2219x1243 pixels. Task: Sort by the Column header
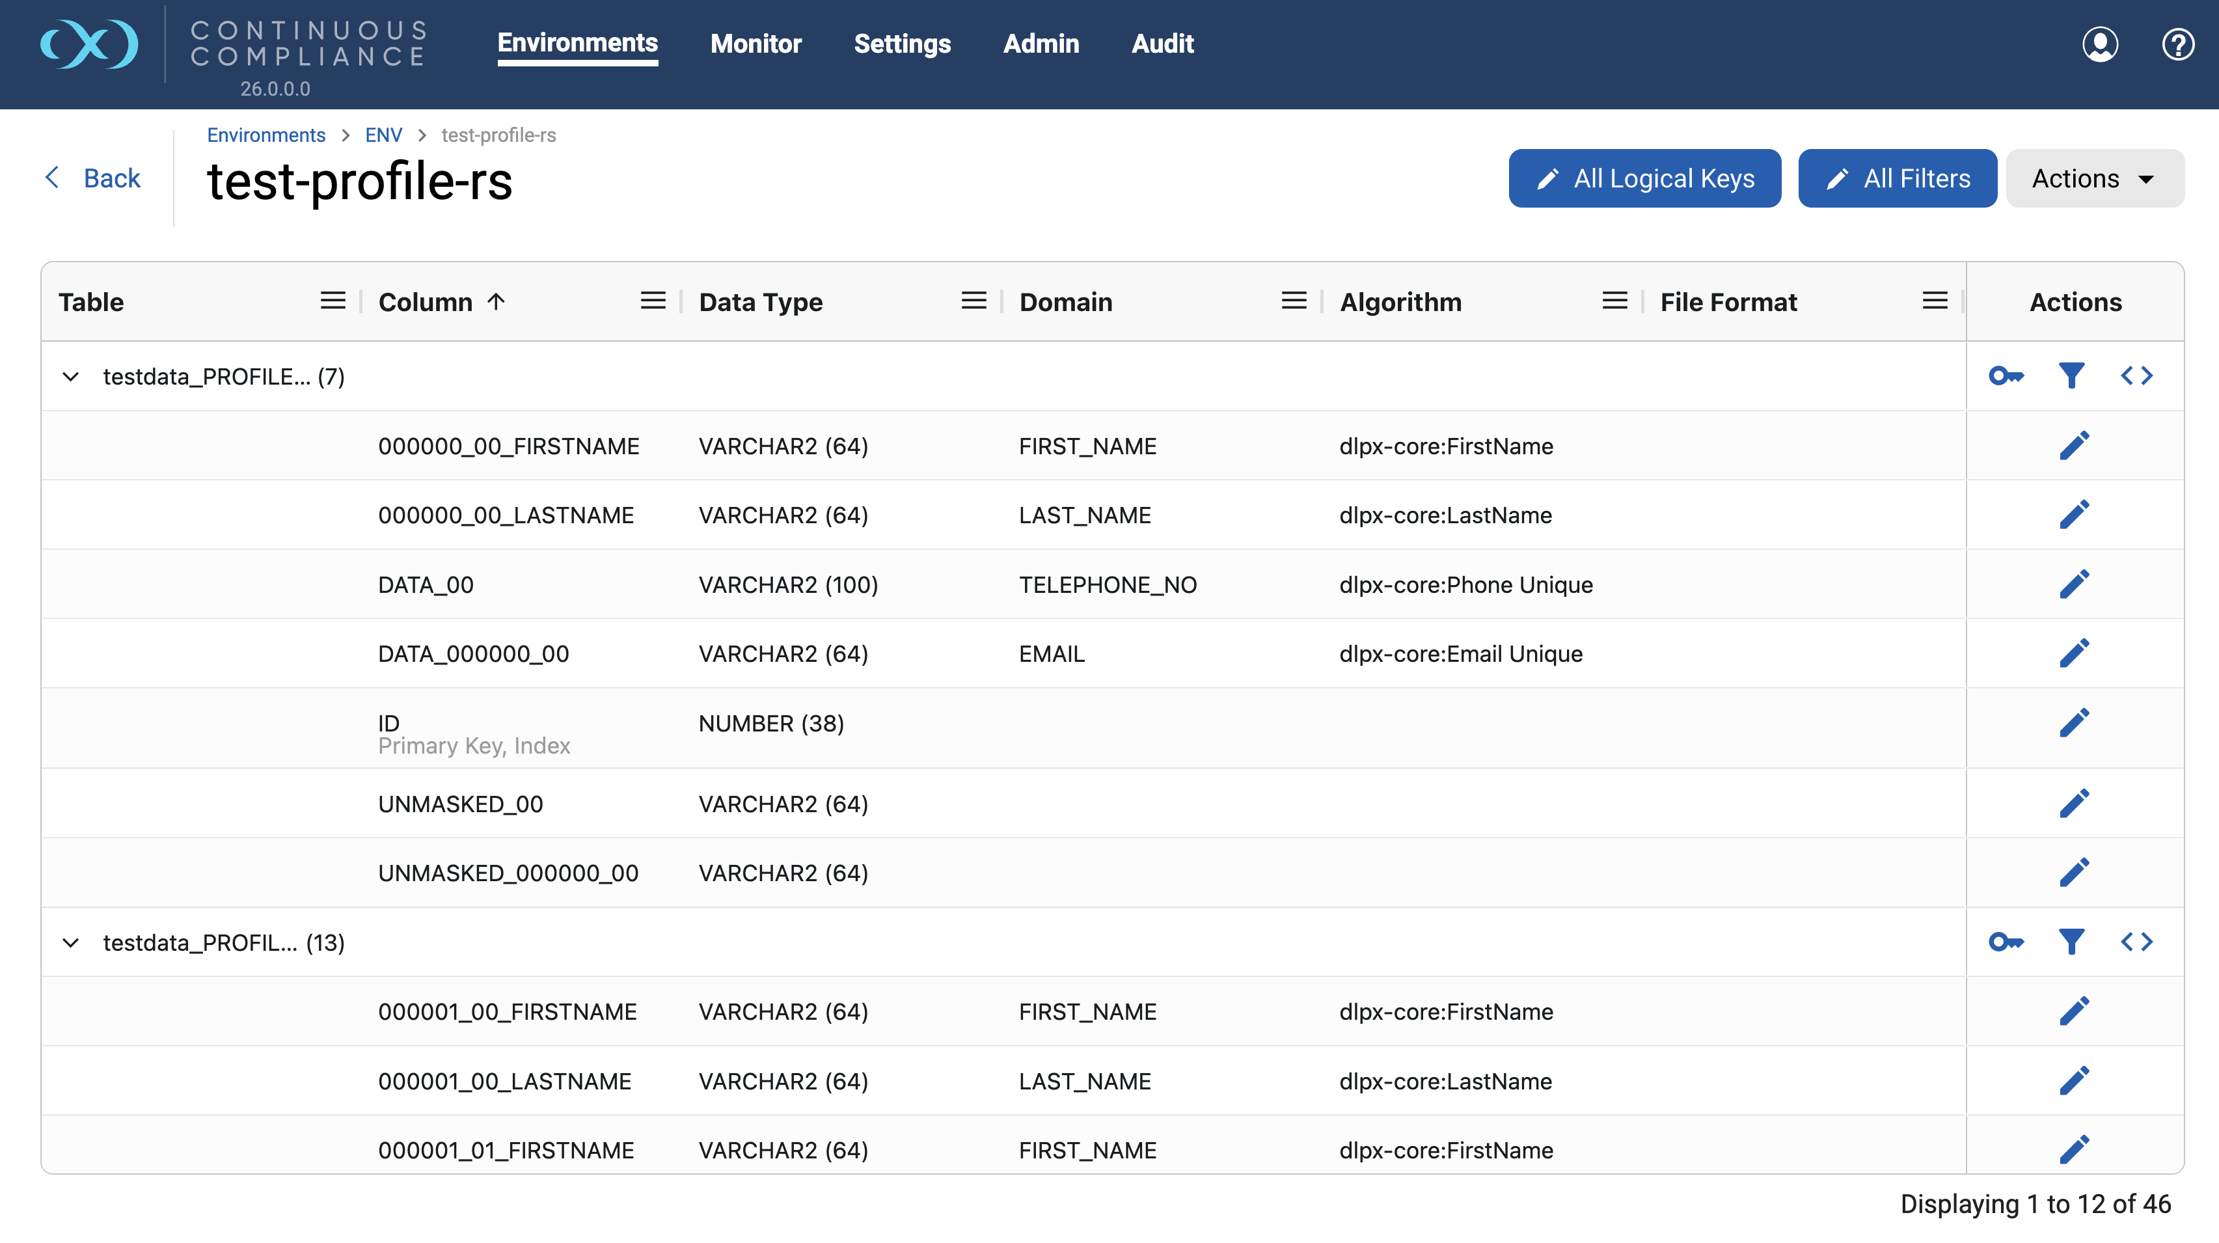pos(426,303)
